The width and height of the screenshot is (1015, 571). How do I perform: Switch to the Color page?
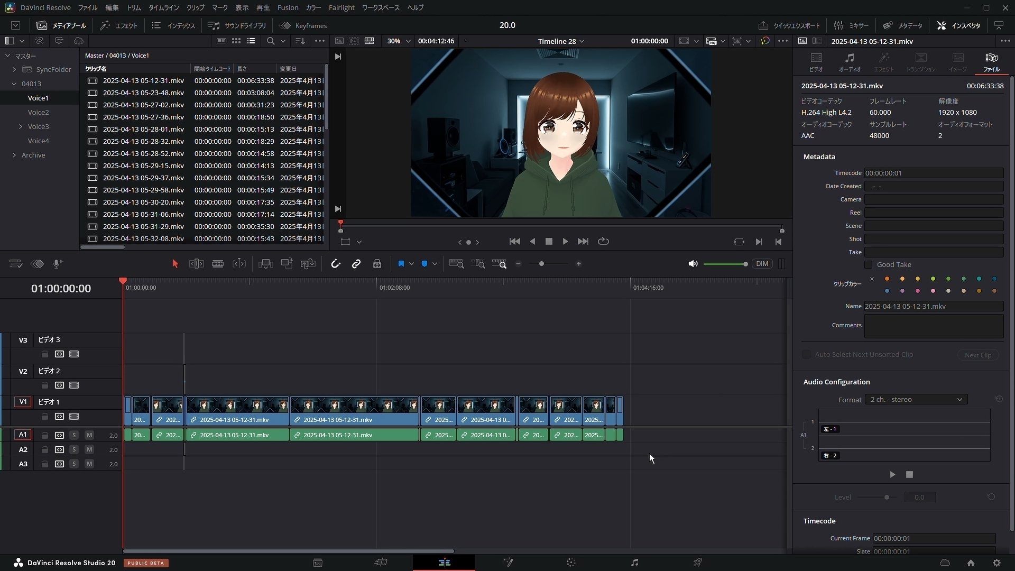tap(571, 562)
